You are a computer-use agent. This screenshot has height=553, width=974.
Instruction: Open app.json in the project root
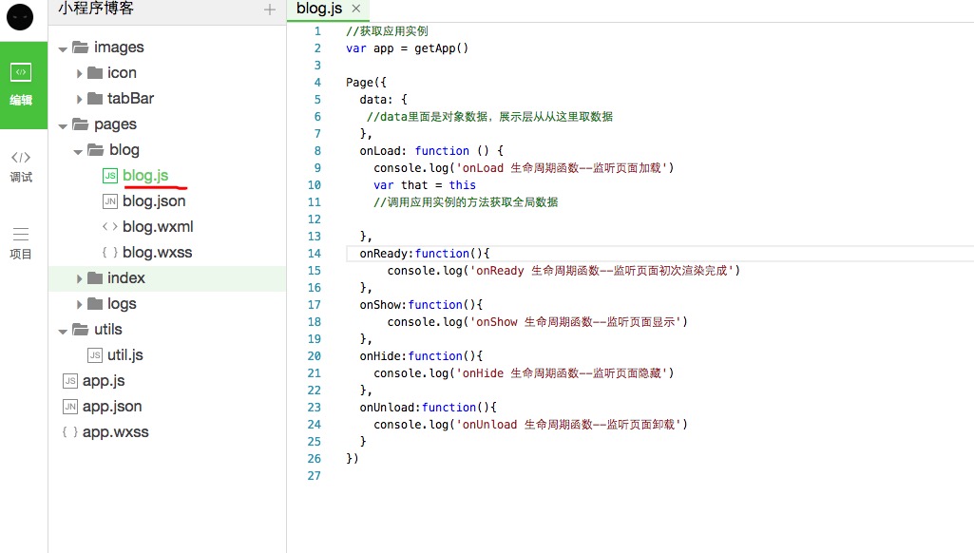pos(112,407)
